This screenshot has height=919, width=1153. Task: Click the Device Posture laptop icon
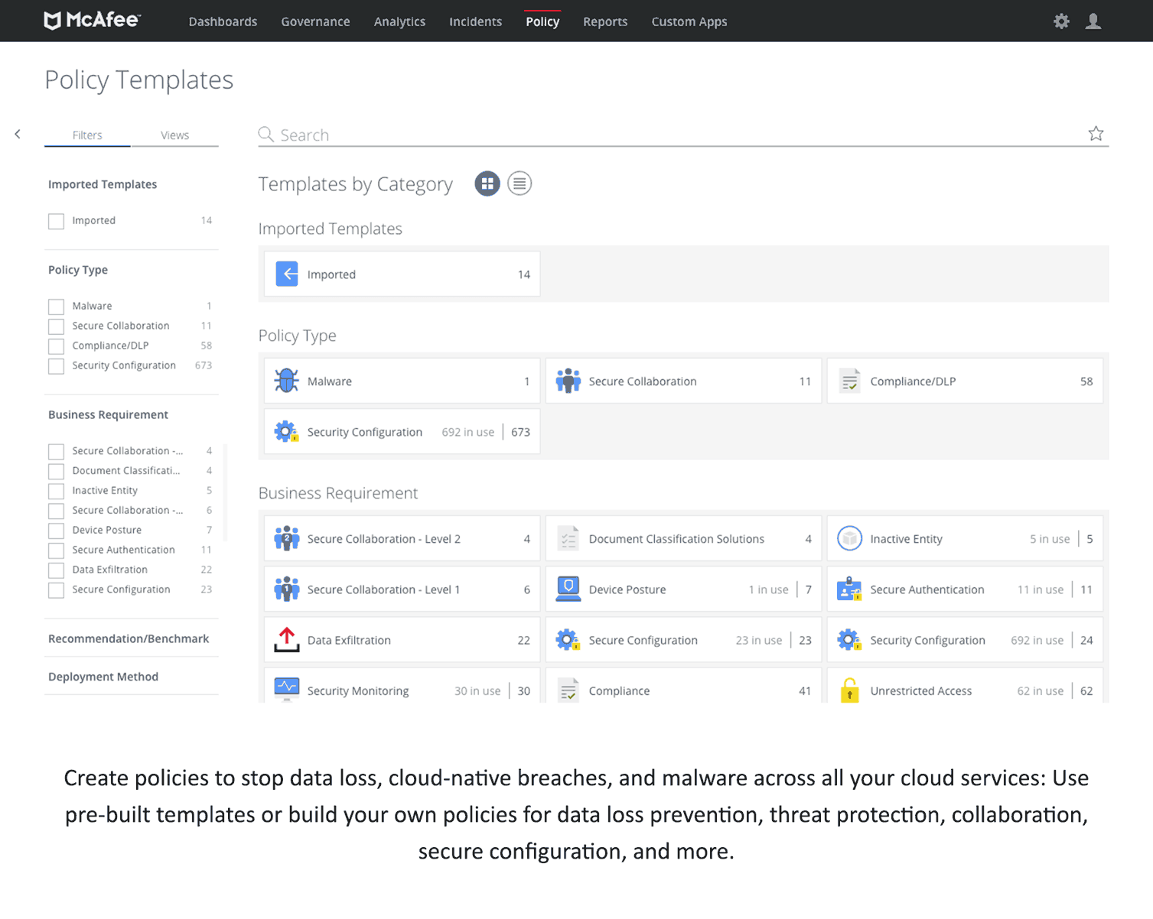(x=568, y=589)
